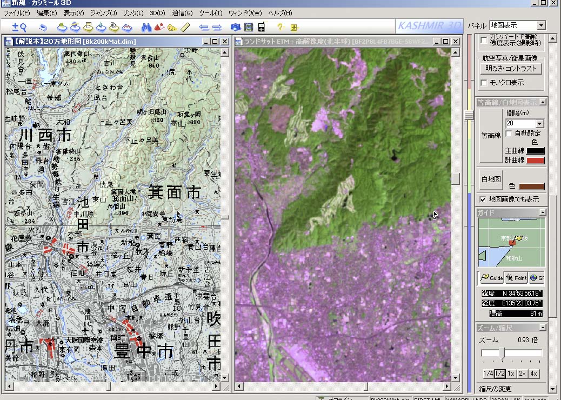Click the 20万地形図 window down scroll arrow

[225, 377]
